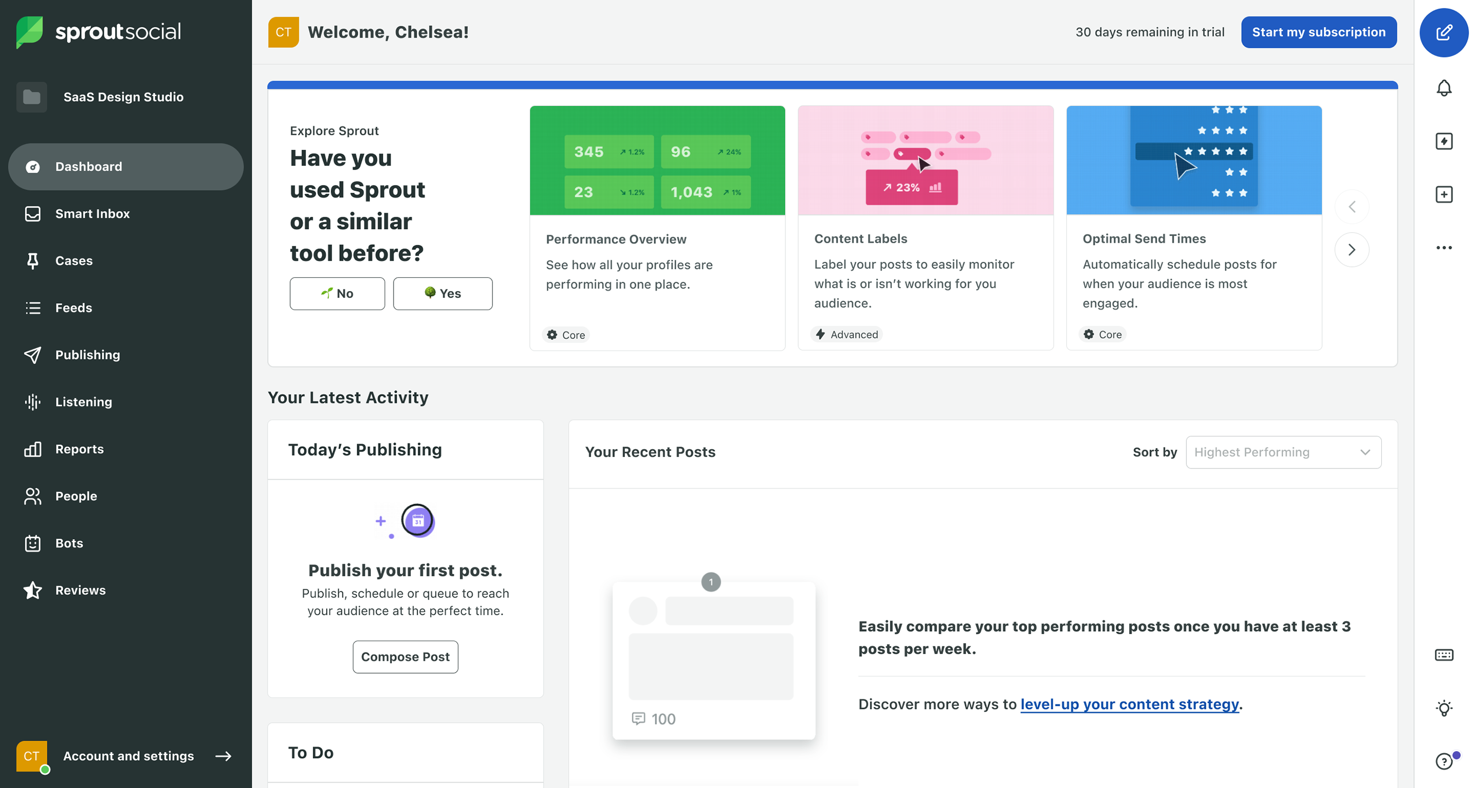Expand Account and settings arrow
The width and height of the screenshot is (1475, 788).
pyautogui.click(x=223, y=756)
